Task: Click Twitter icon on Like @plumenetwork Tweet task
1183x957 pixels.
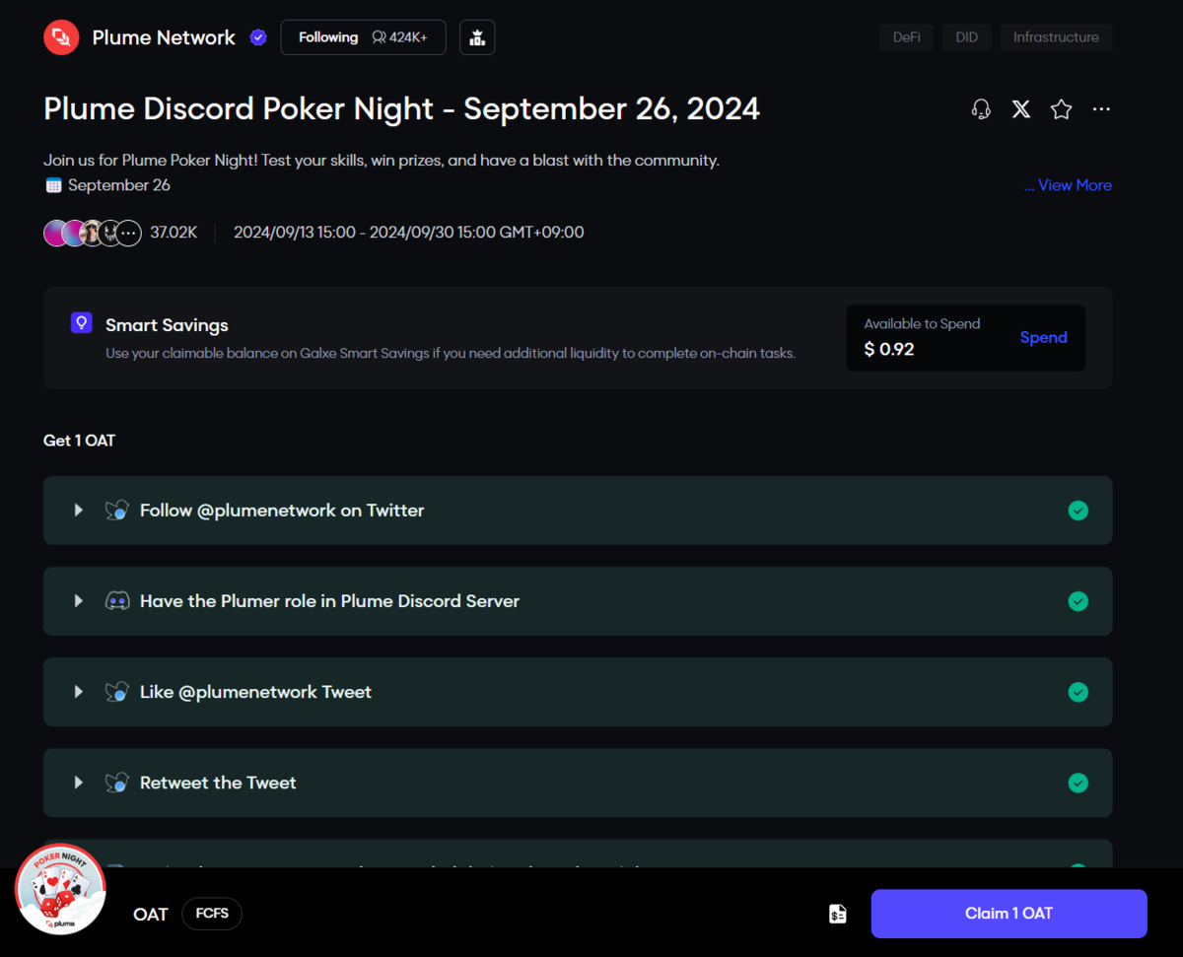Action: pos(117,692)
